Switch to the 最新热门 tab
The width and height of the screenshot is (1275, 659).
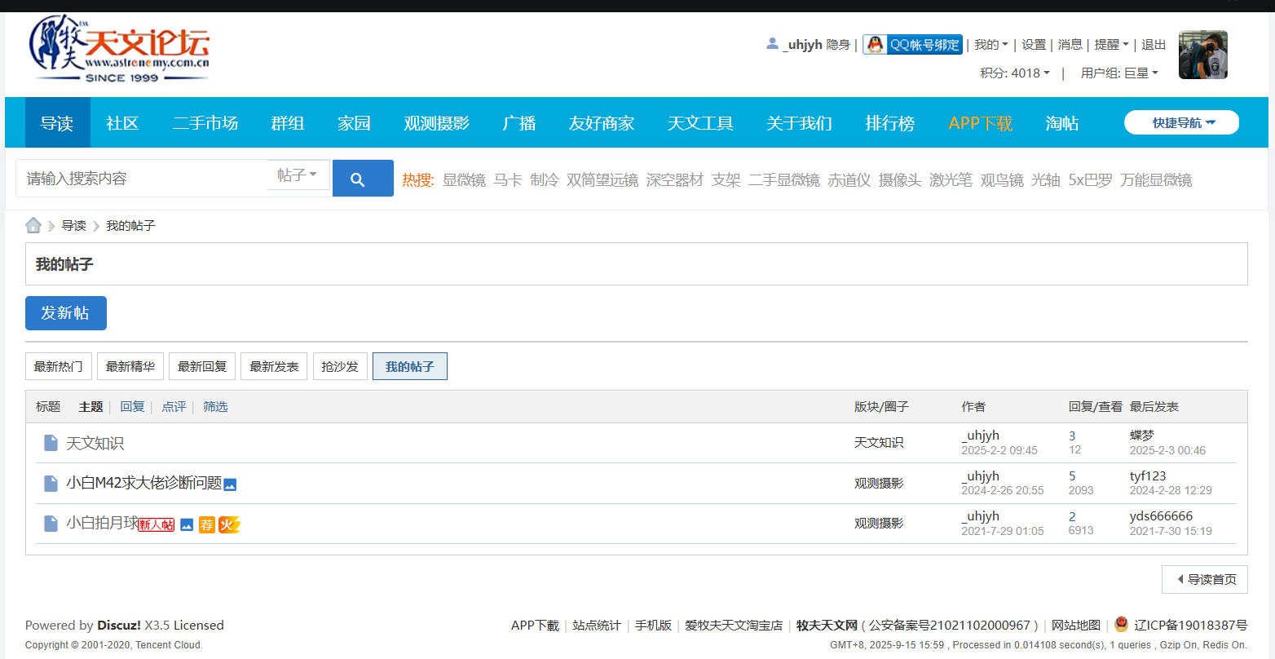pos(59,366)
